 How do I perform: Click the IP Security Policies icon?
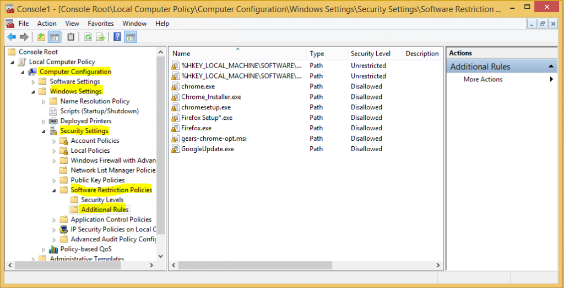click(64, 229)
